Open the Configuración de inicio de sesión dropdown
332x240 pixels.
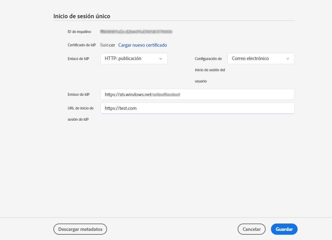coord(260,59)
